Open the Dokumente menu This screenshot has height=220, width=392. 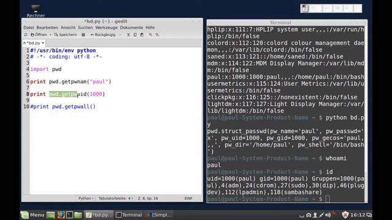pyautogui.click(x=132, y=28)
